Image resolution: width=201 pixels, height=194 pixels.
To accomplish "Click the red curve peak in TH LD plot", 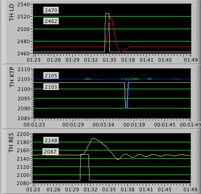I will pyautogui.click(x=110, y=17).
